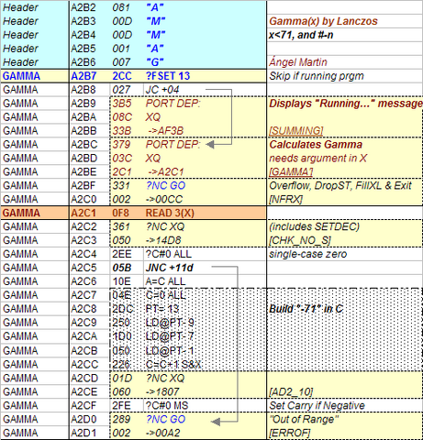423x440 pixels.
Task: Click the orange GAMMA label at A2C1
Action: tap(21, 213)
